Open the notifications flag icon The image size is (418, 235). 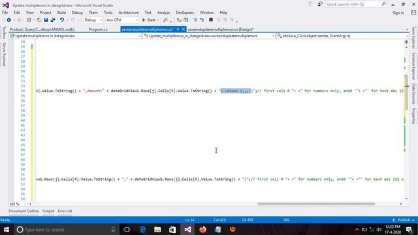click(x=310, y=5)
